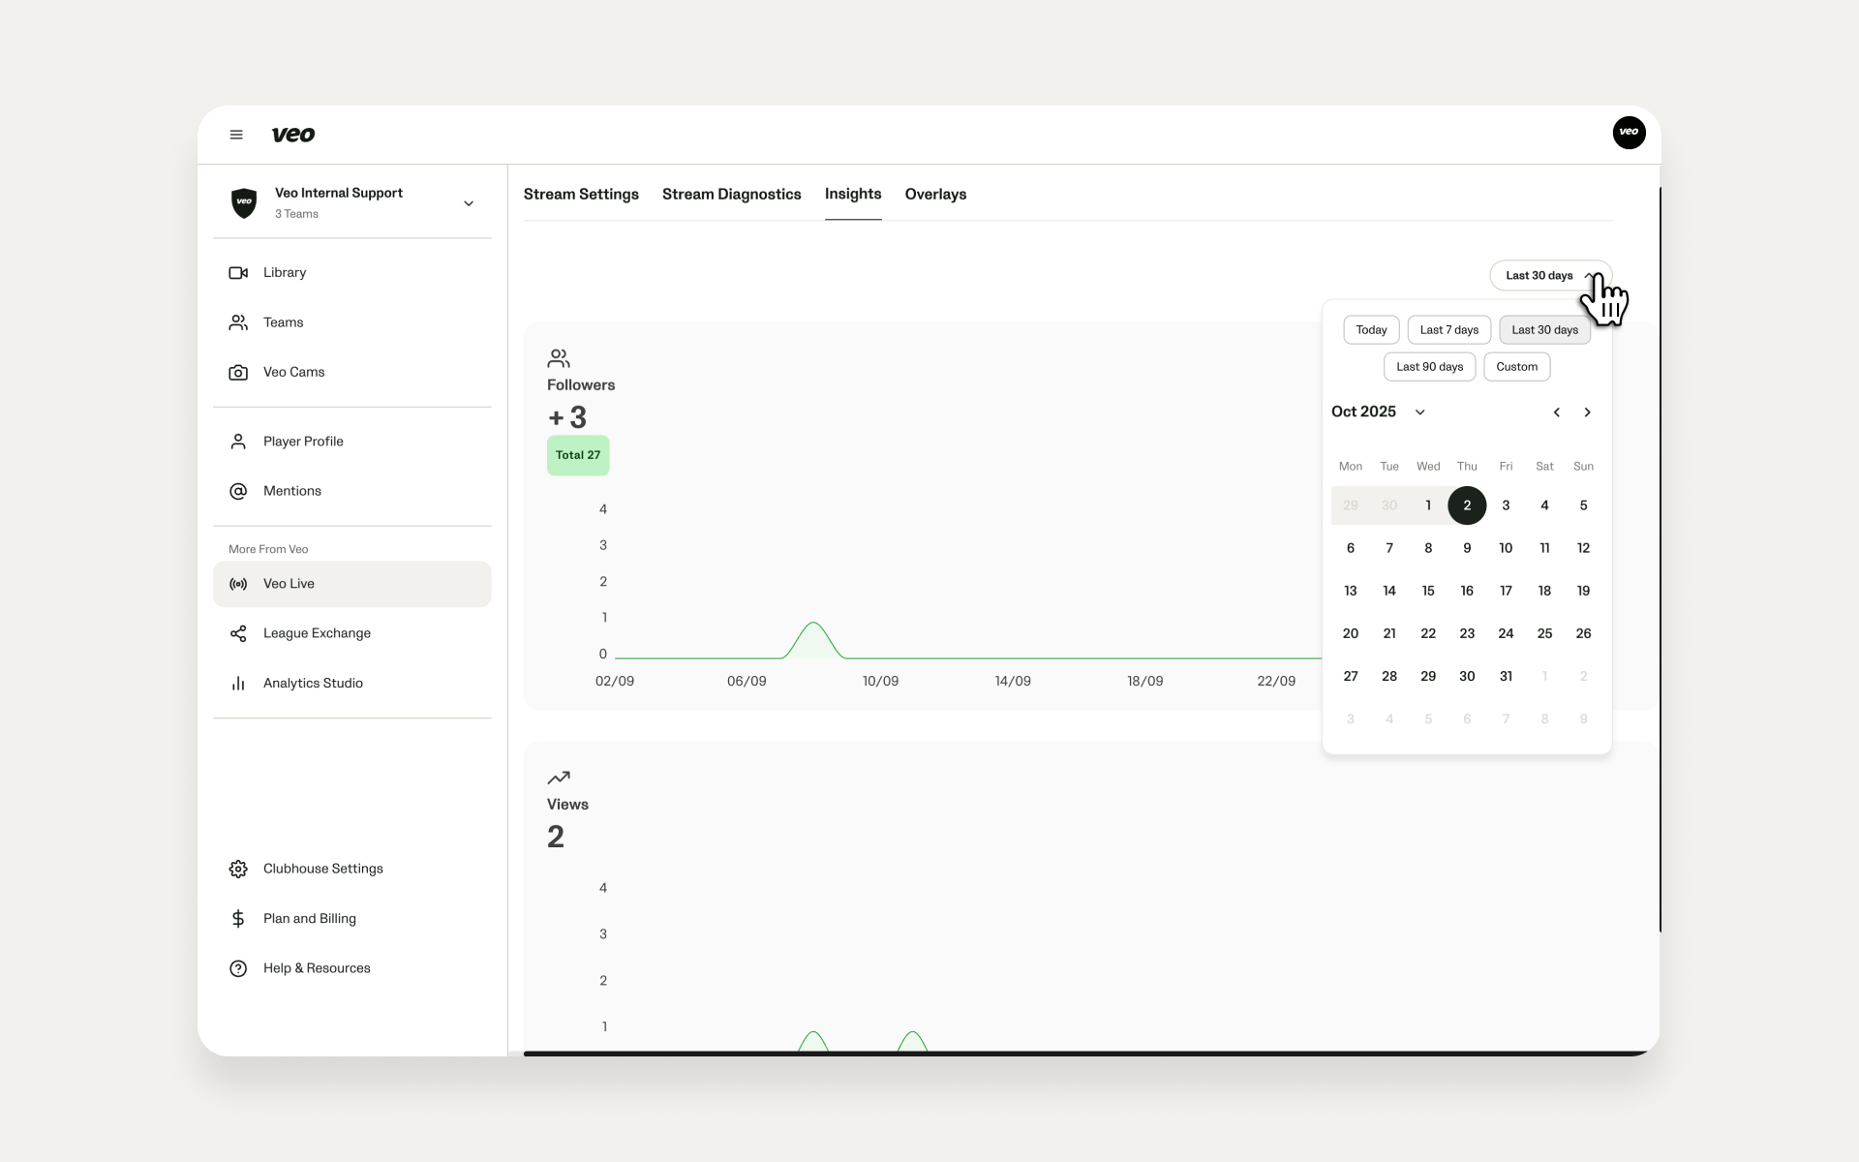Select the highlighted date 2 October
Screen dimensions: 1859x1162
click(x=1467, y=505)
